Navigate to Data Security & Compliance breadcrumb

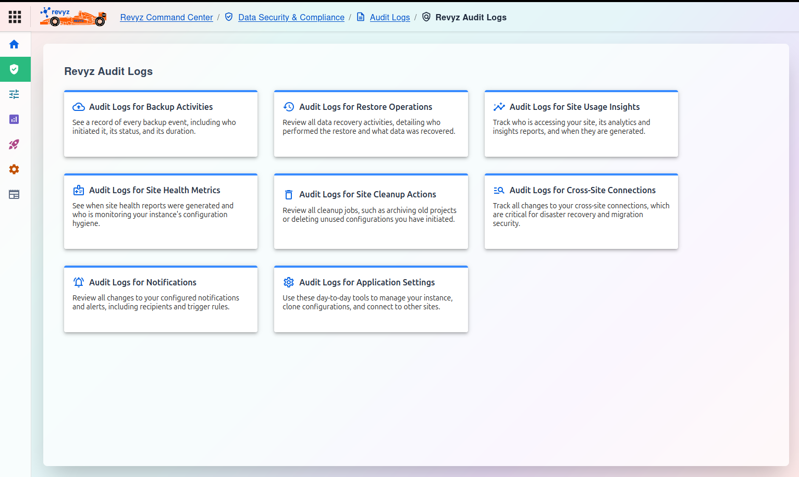click(291, 17)
